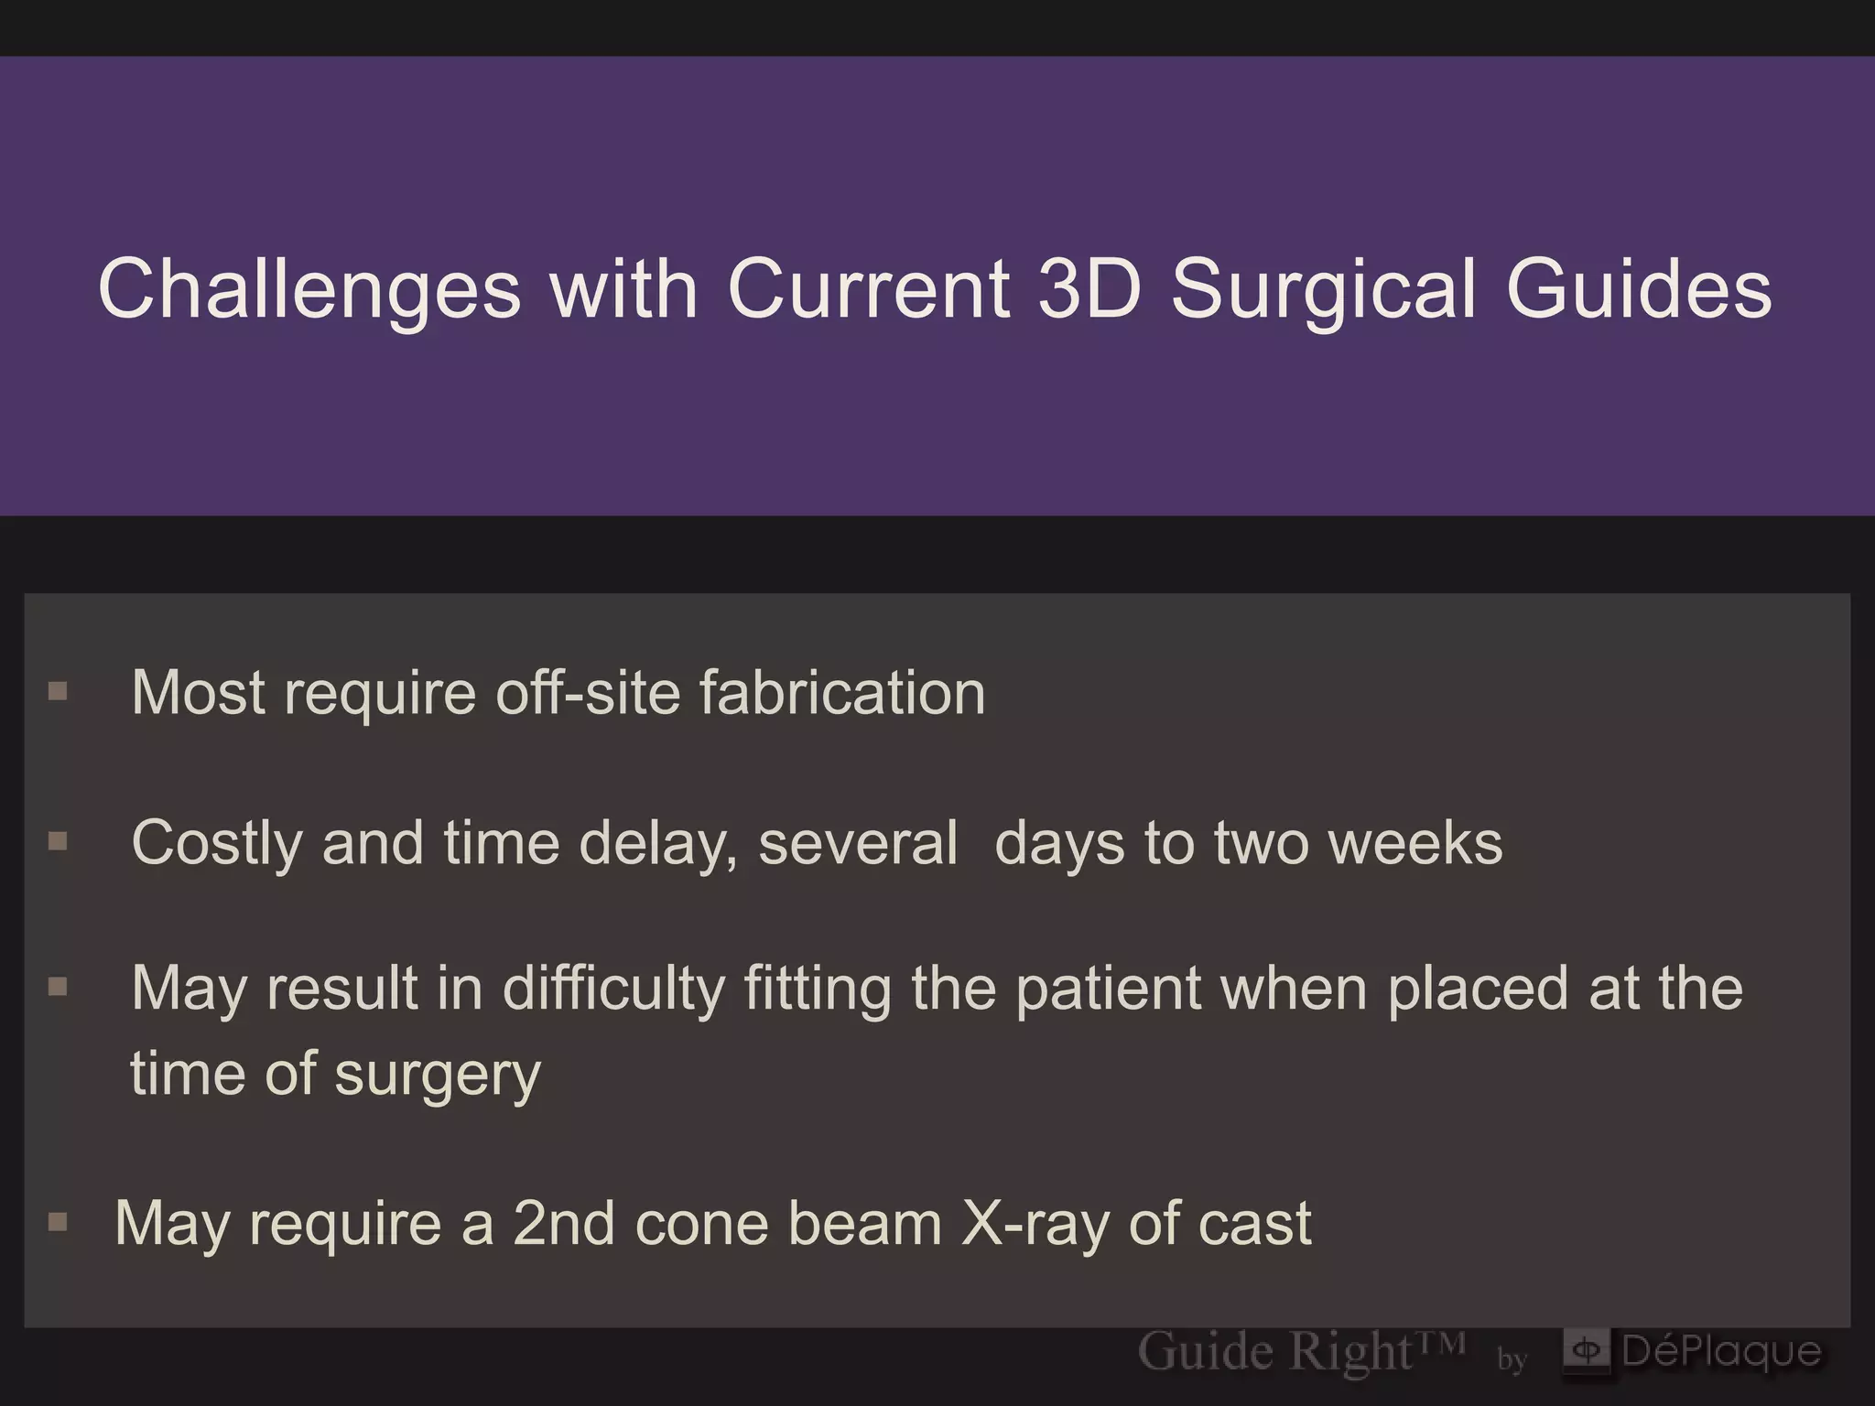
Task: Select the word "fabrication" in the first bullet
Action: pos(842,692)
